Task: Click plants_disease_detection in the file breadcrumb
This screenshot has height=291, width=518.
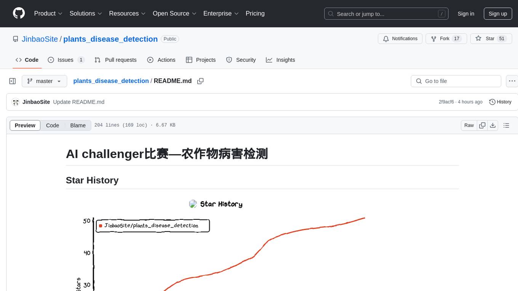Action: click(111, 81)
